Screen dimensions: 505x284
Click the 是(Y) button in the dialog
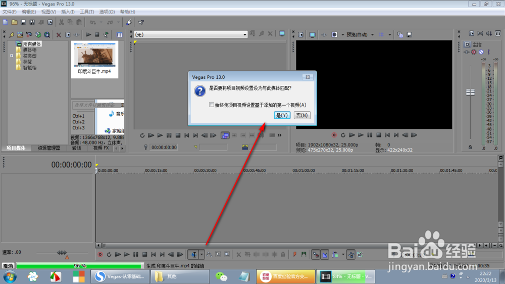pos(282,115)
